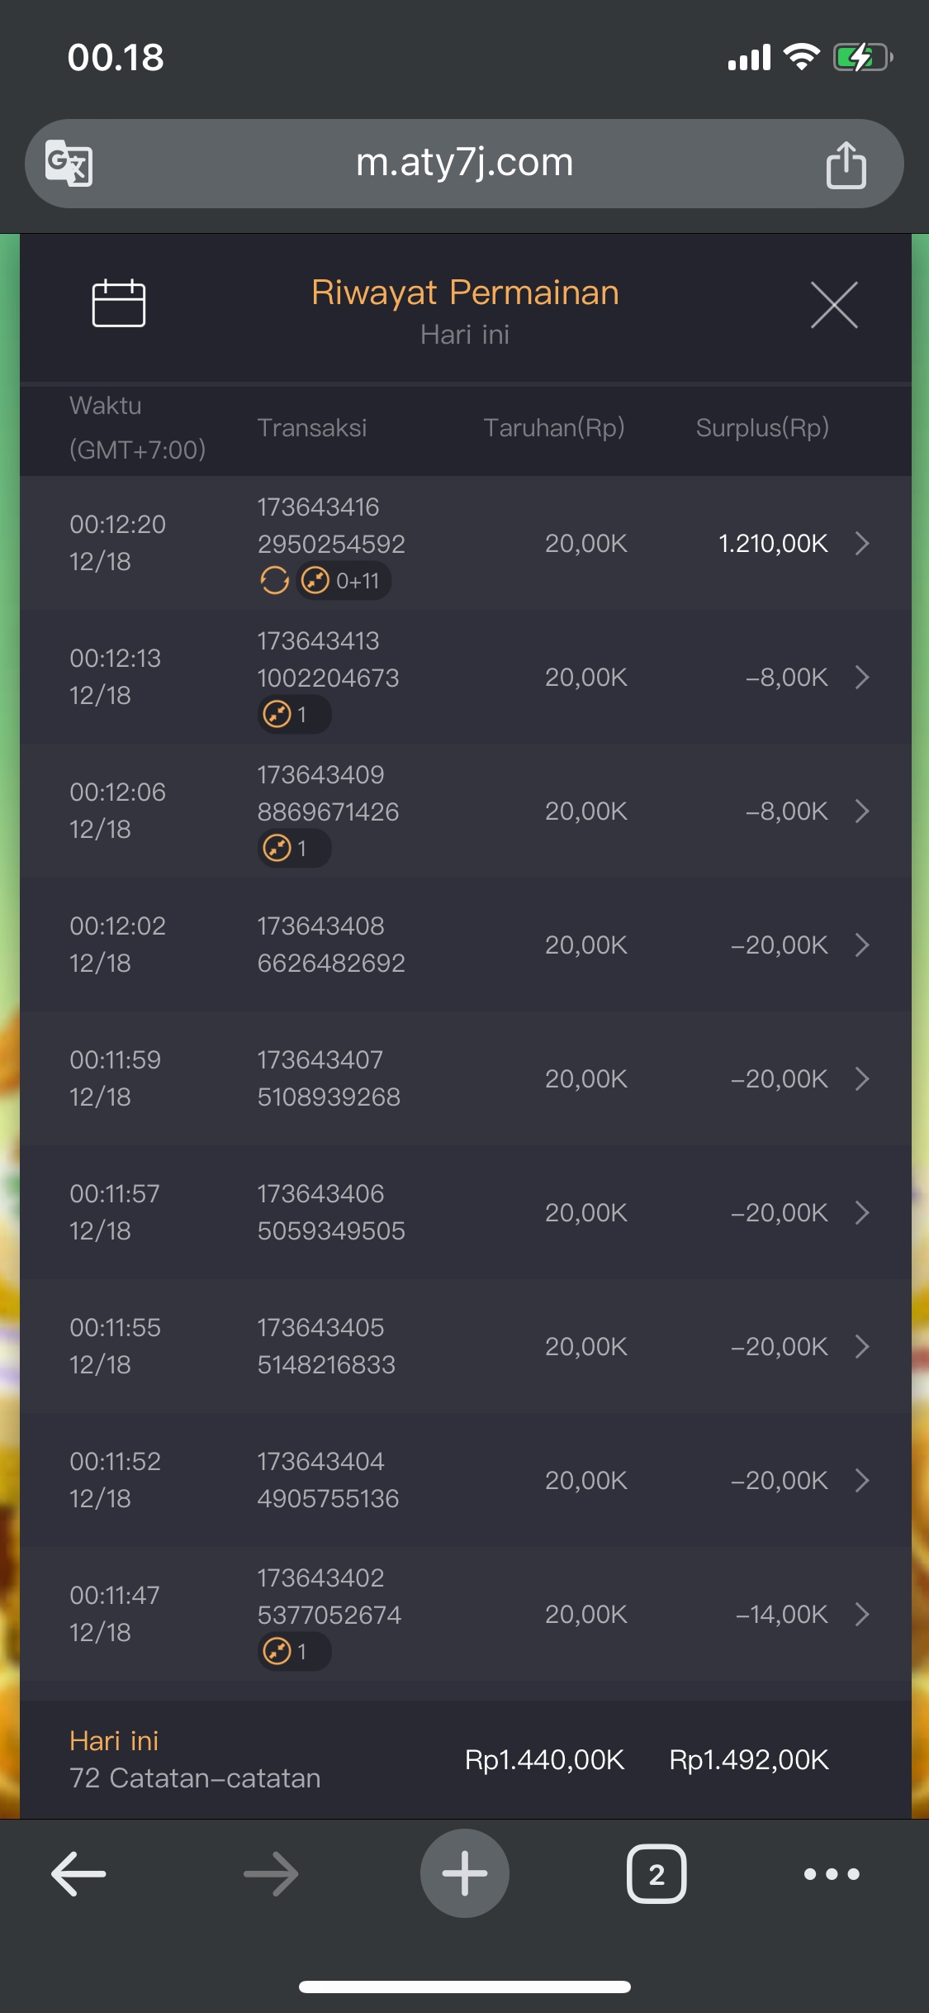Expand details for the 00:12:13 record
The image size is (929, 2013).
tap(862, 677)
